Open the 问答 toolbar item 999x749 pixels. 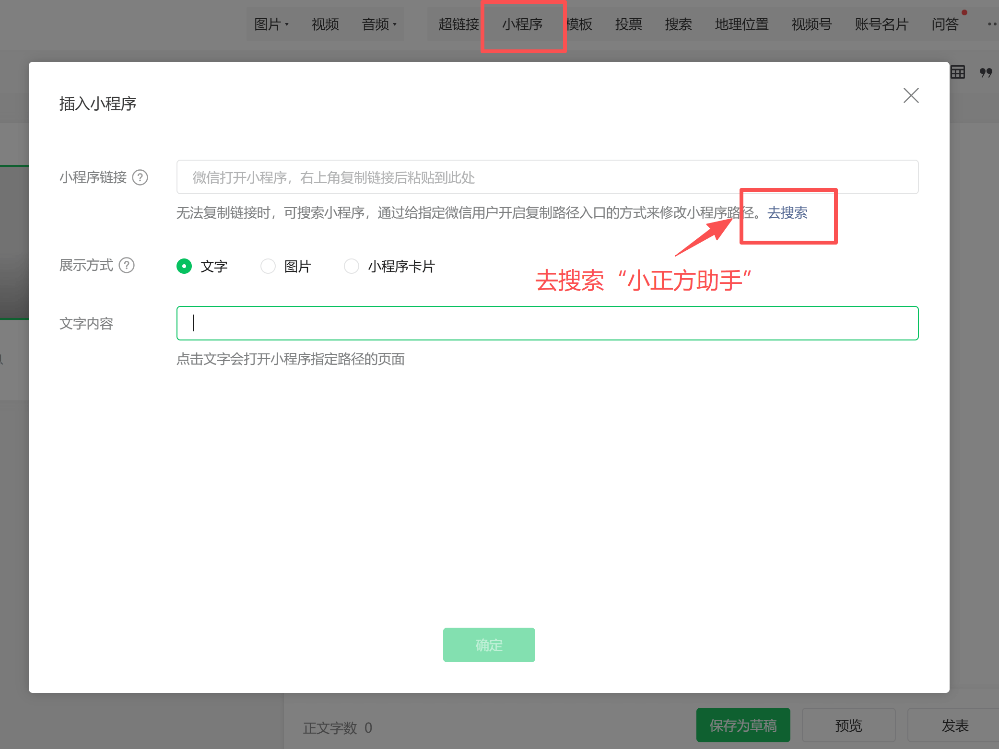tap(945, 24)
